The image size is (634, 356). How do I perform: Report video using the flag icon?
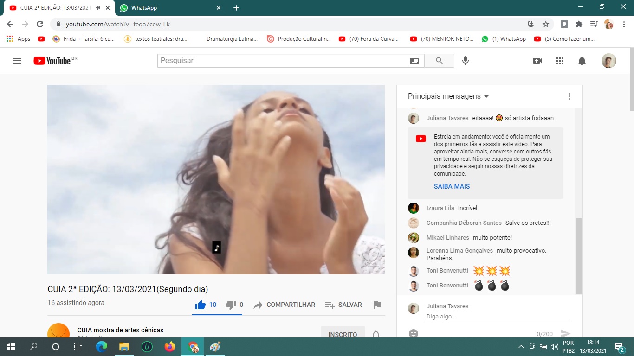(377, 305)
